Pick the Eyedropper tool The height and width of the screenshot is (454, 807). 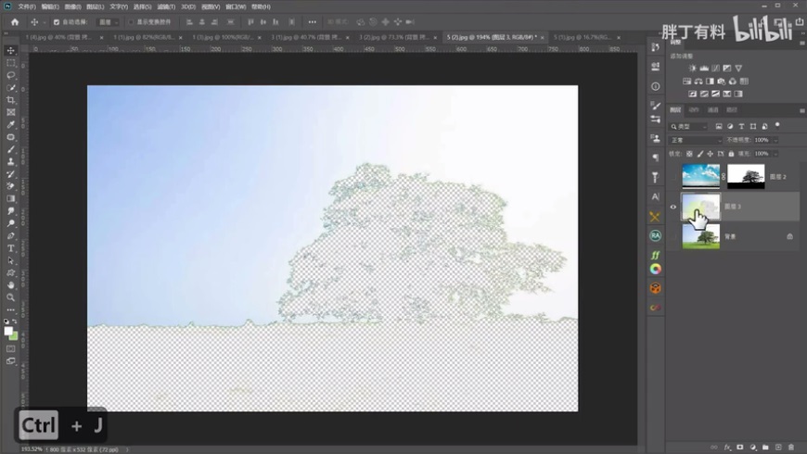click(x=11, y=124)
